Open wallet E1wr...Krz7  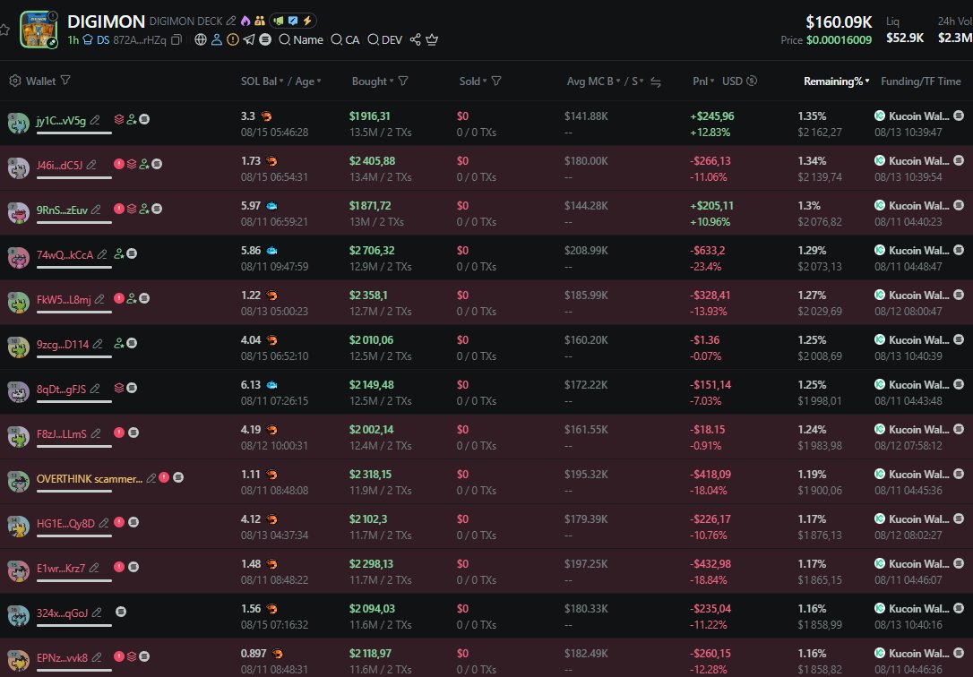pyautogui.click(x=61, y=568)
